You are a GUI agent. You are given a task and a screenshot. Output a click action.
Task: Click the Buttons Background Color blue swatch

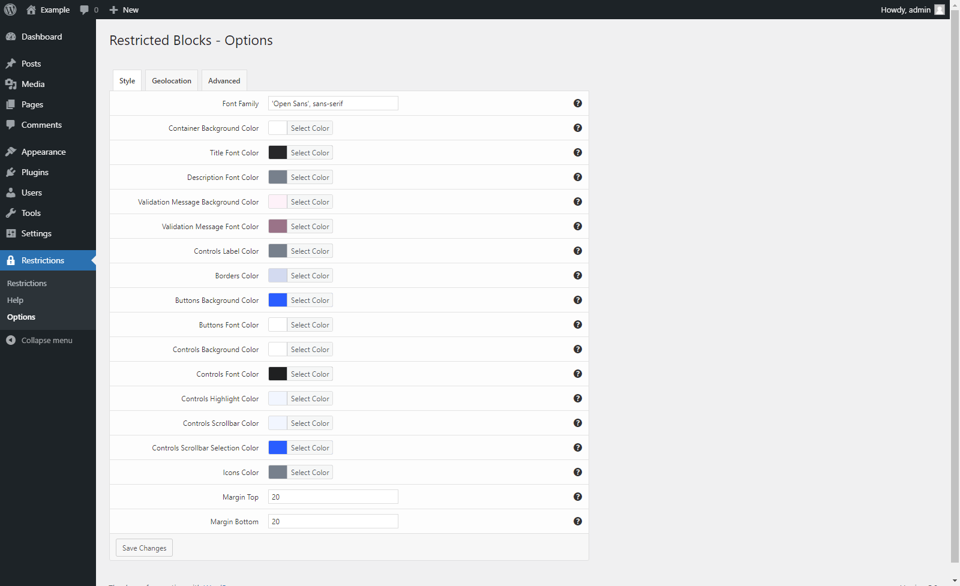click(x=278, y=300)
